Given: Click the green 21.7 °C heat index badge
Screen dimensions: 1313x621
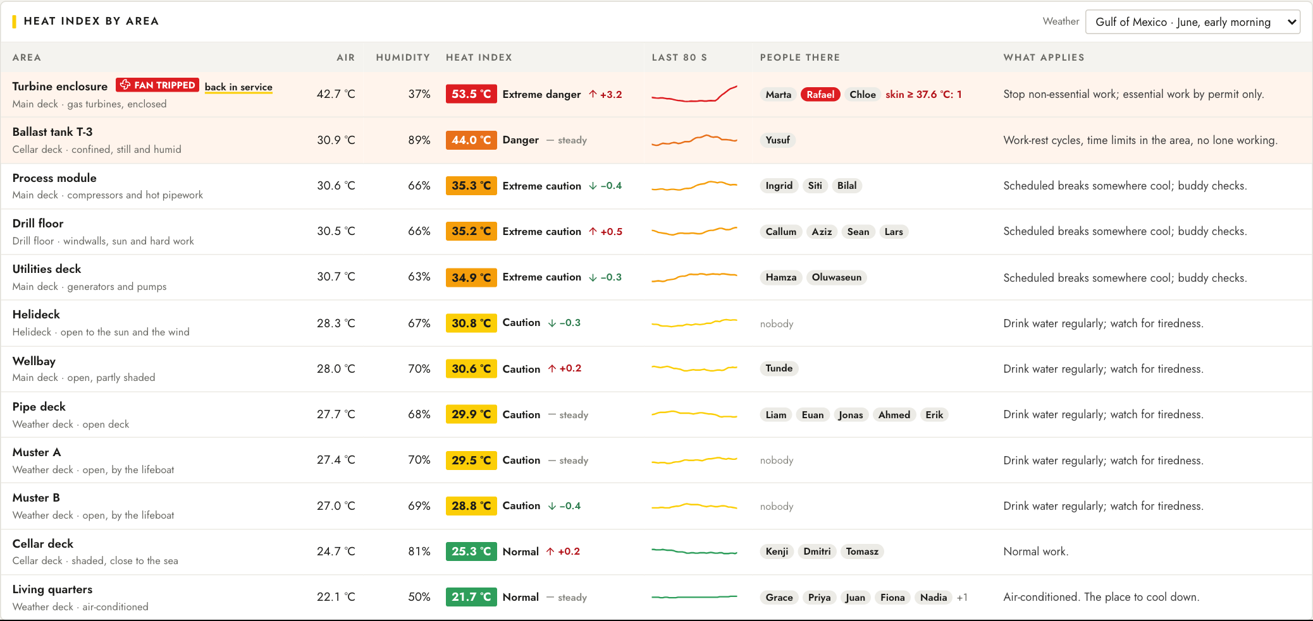Looking at the screenshot, I should (x=471, y=597).
